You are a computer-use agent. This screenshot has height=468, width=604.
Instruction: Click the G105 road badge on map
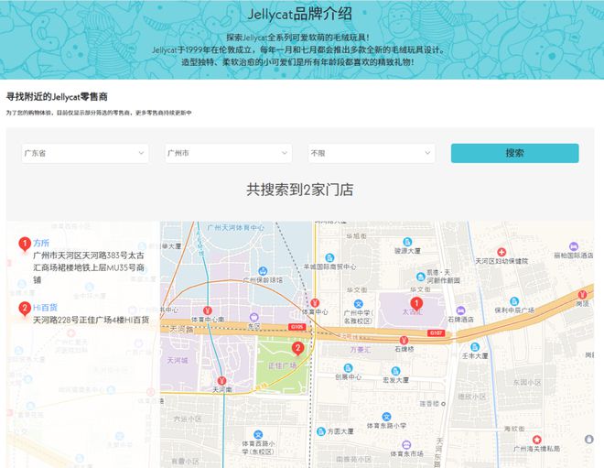click(x=297, y=327)
